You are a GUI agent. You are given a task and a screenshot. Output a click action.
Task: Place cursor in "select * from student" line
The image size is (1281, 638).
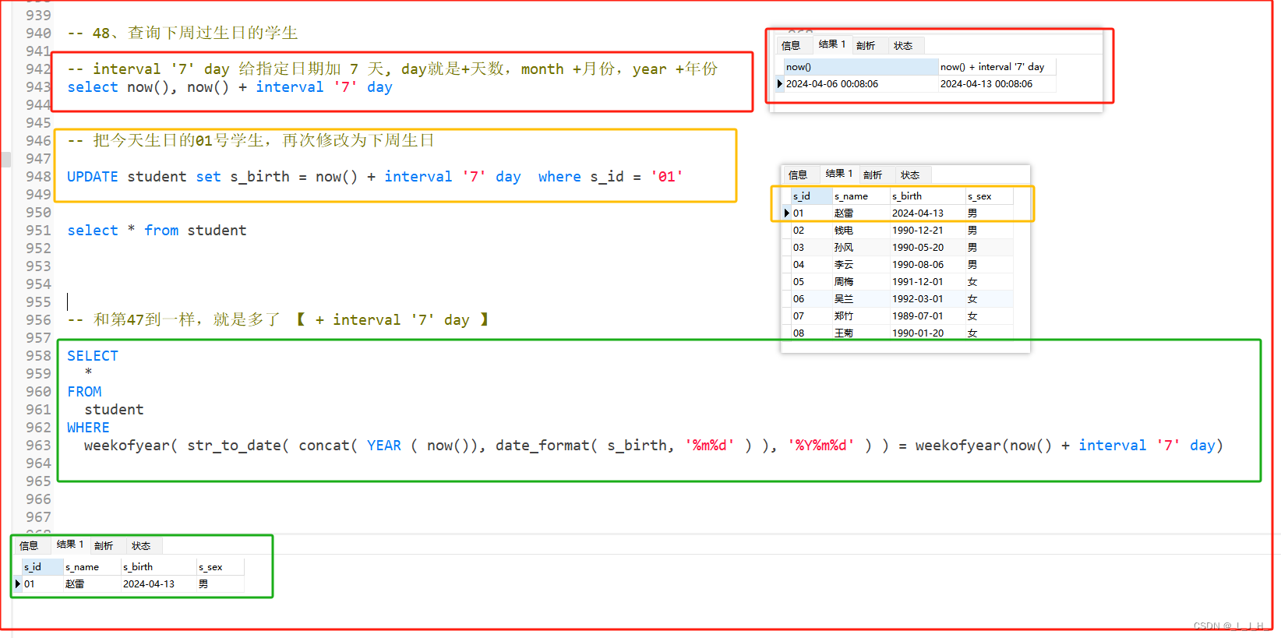point(157,231)
